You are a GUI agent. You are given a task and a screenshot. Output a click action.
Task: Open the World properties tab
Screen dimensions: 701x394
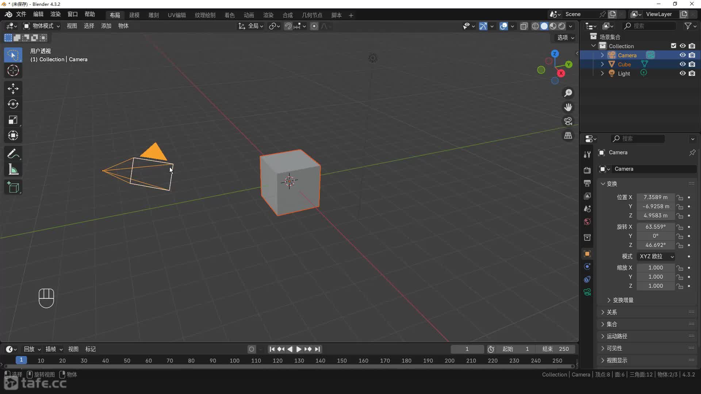(587, 222)
